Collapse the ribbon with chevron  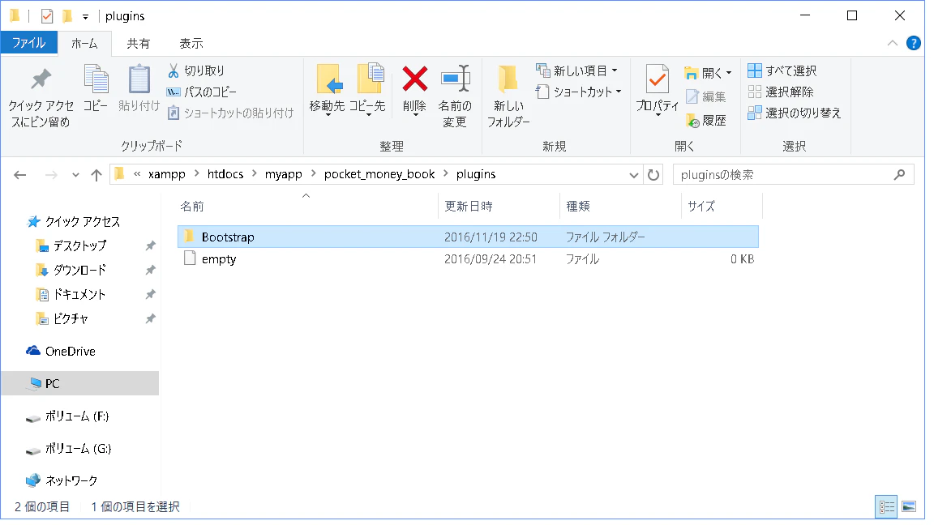(x=893, y=43)
